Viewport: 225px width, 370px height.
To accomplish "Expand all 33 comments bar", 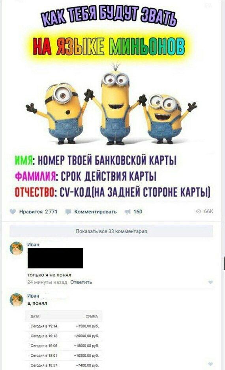I will click(111, 231).
